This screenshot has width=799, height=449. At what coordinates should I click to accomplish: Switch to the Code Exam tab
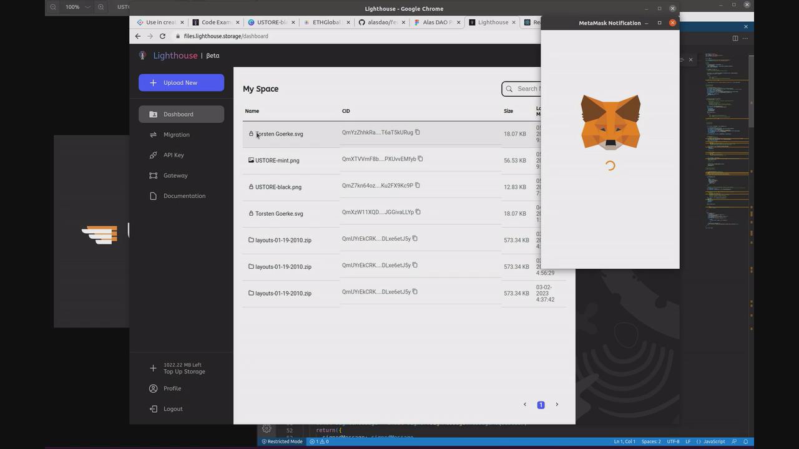[216, 22]
